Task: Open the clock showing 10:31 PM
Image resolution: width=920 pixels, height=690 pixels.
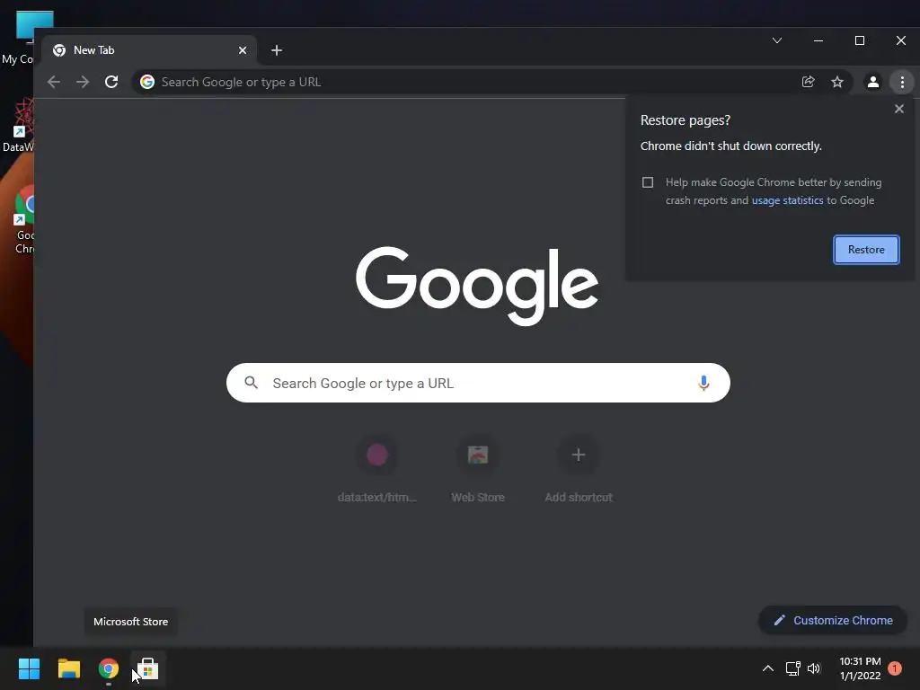Action: (860, 668)
